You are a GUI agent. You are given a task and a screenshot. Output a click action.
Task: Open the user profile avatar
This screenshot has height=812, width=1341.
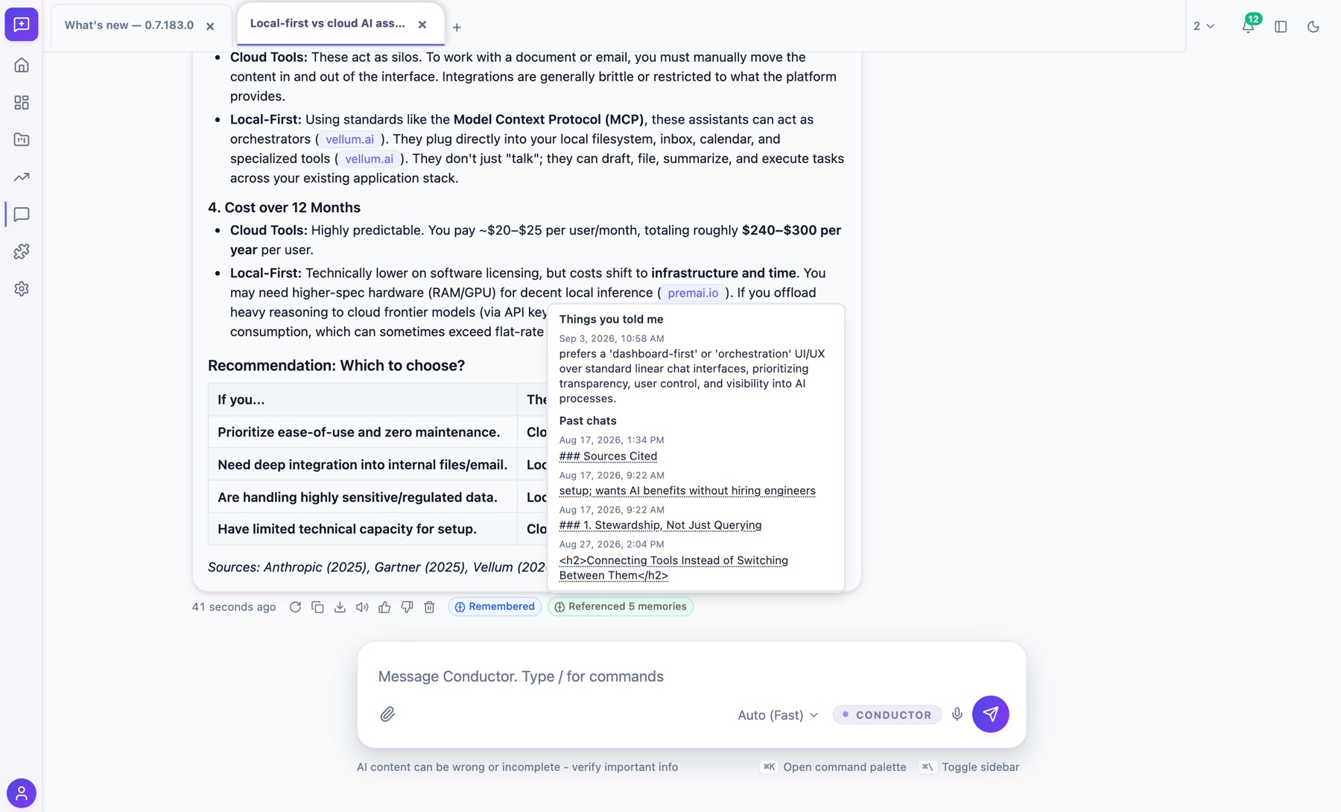[22, 793]
